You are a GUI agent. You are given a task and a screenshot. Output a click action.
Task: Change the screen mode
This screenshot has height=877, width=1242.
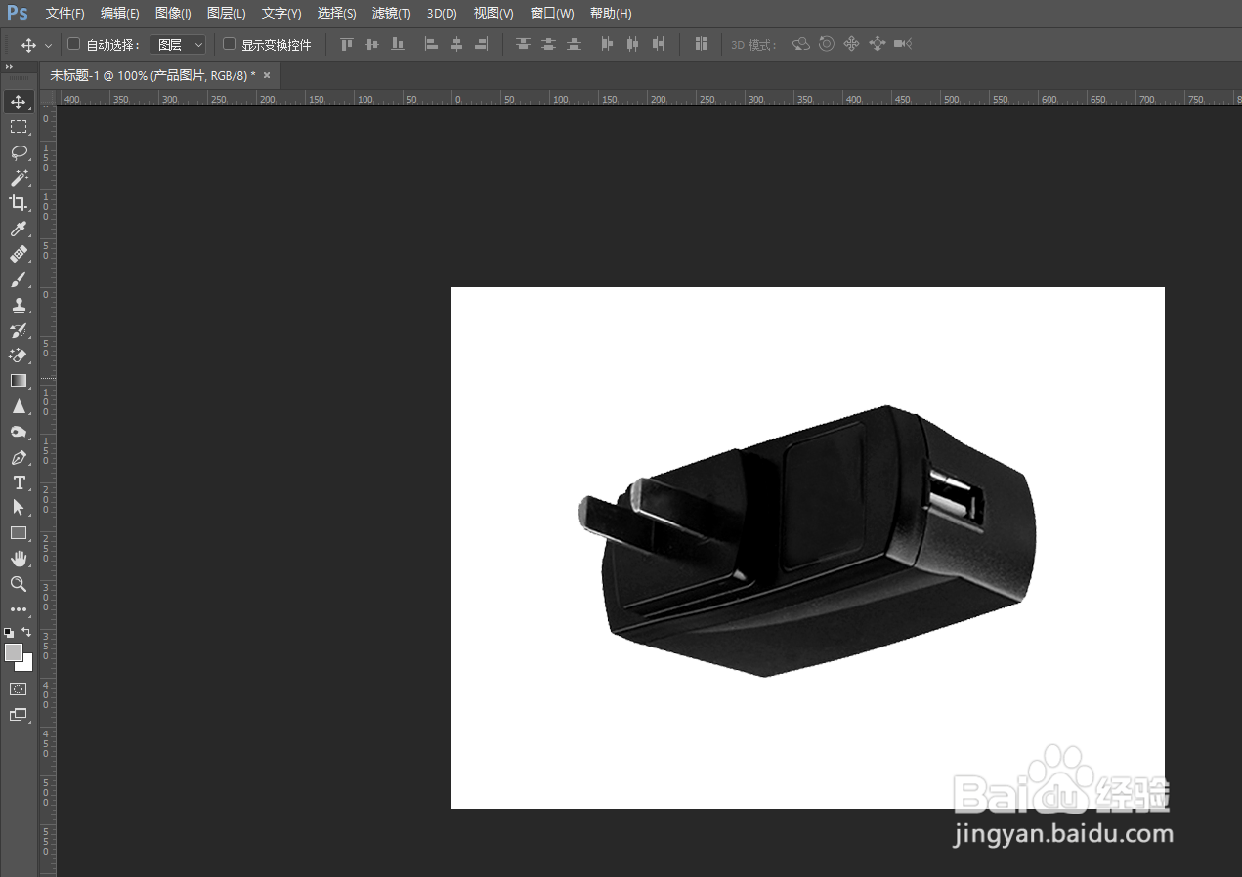(19, 714)
